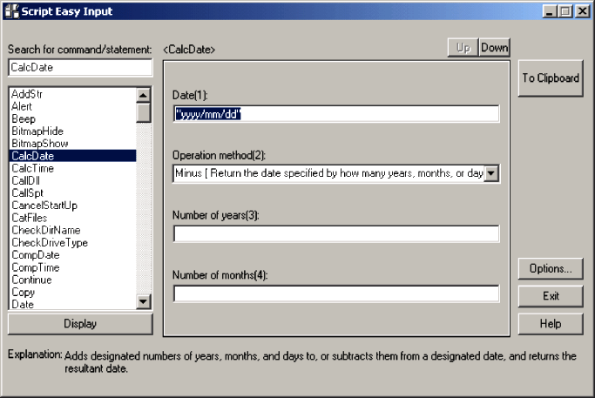Select Alert in the command list
Viewport: 595px width, 398px height.
(72, 106)
